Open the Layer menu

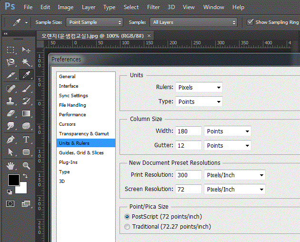coord(89,7)
